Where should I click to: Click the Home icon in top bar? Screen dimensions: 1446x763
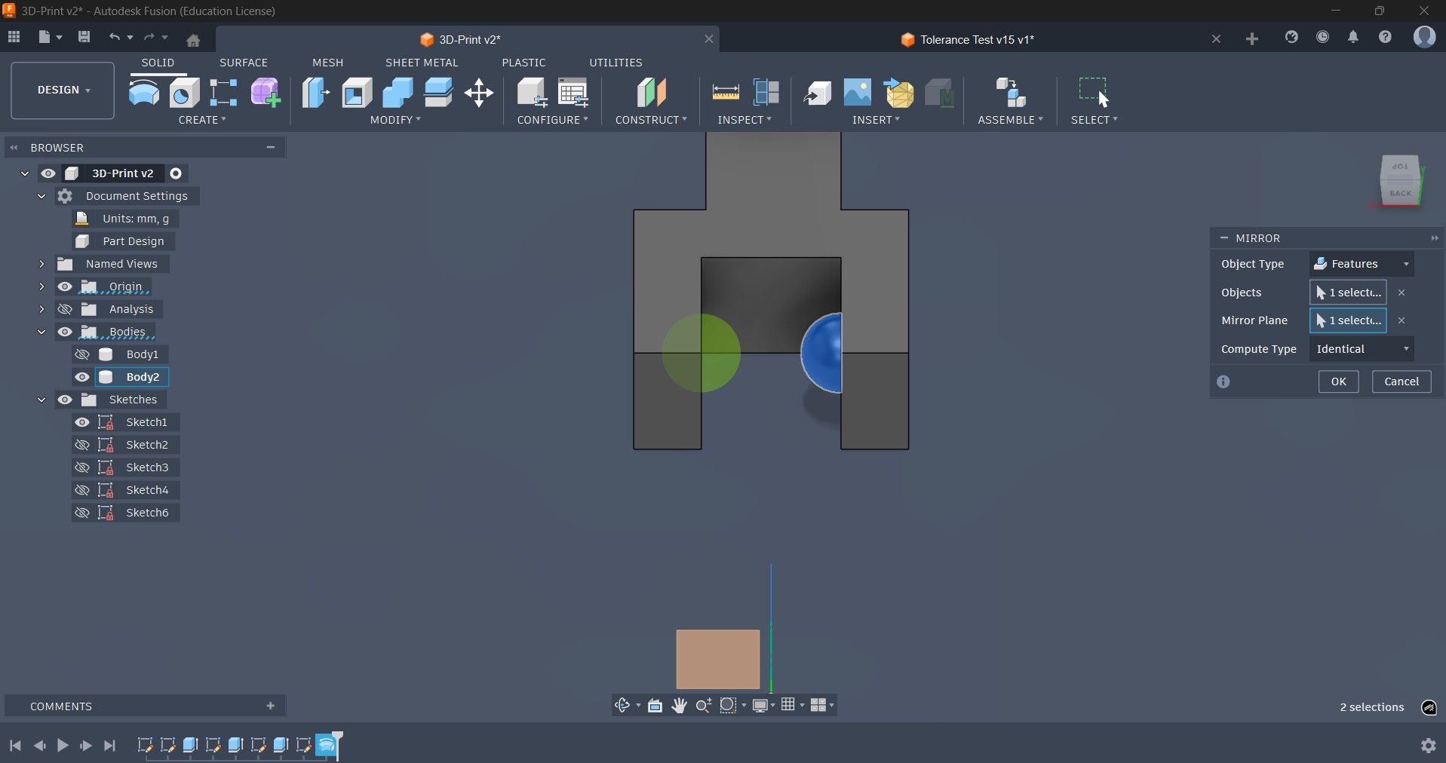point(193,40)
